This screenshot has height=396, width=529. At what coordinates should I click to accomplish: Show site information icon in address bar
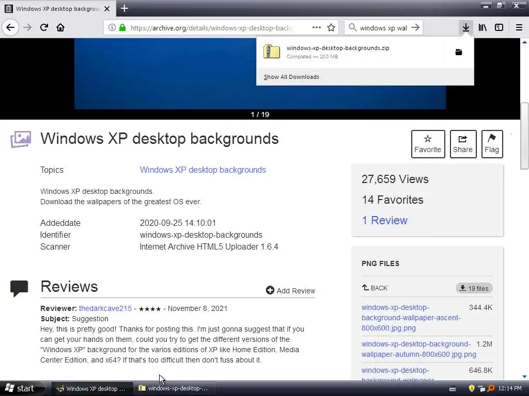[x=112, y=28]
